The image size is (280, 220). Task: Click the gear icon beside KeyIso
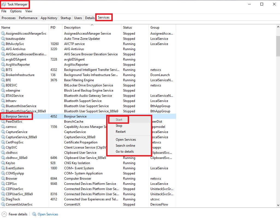tap(3, 163)
